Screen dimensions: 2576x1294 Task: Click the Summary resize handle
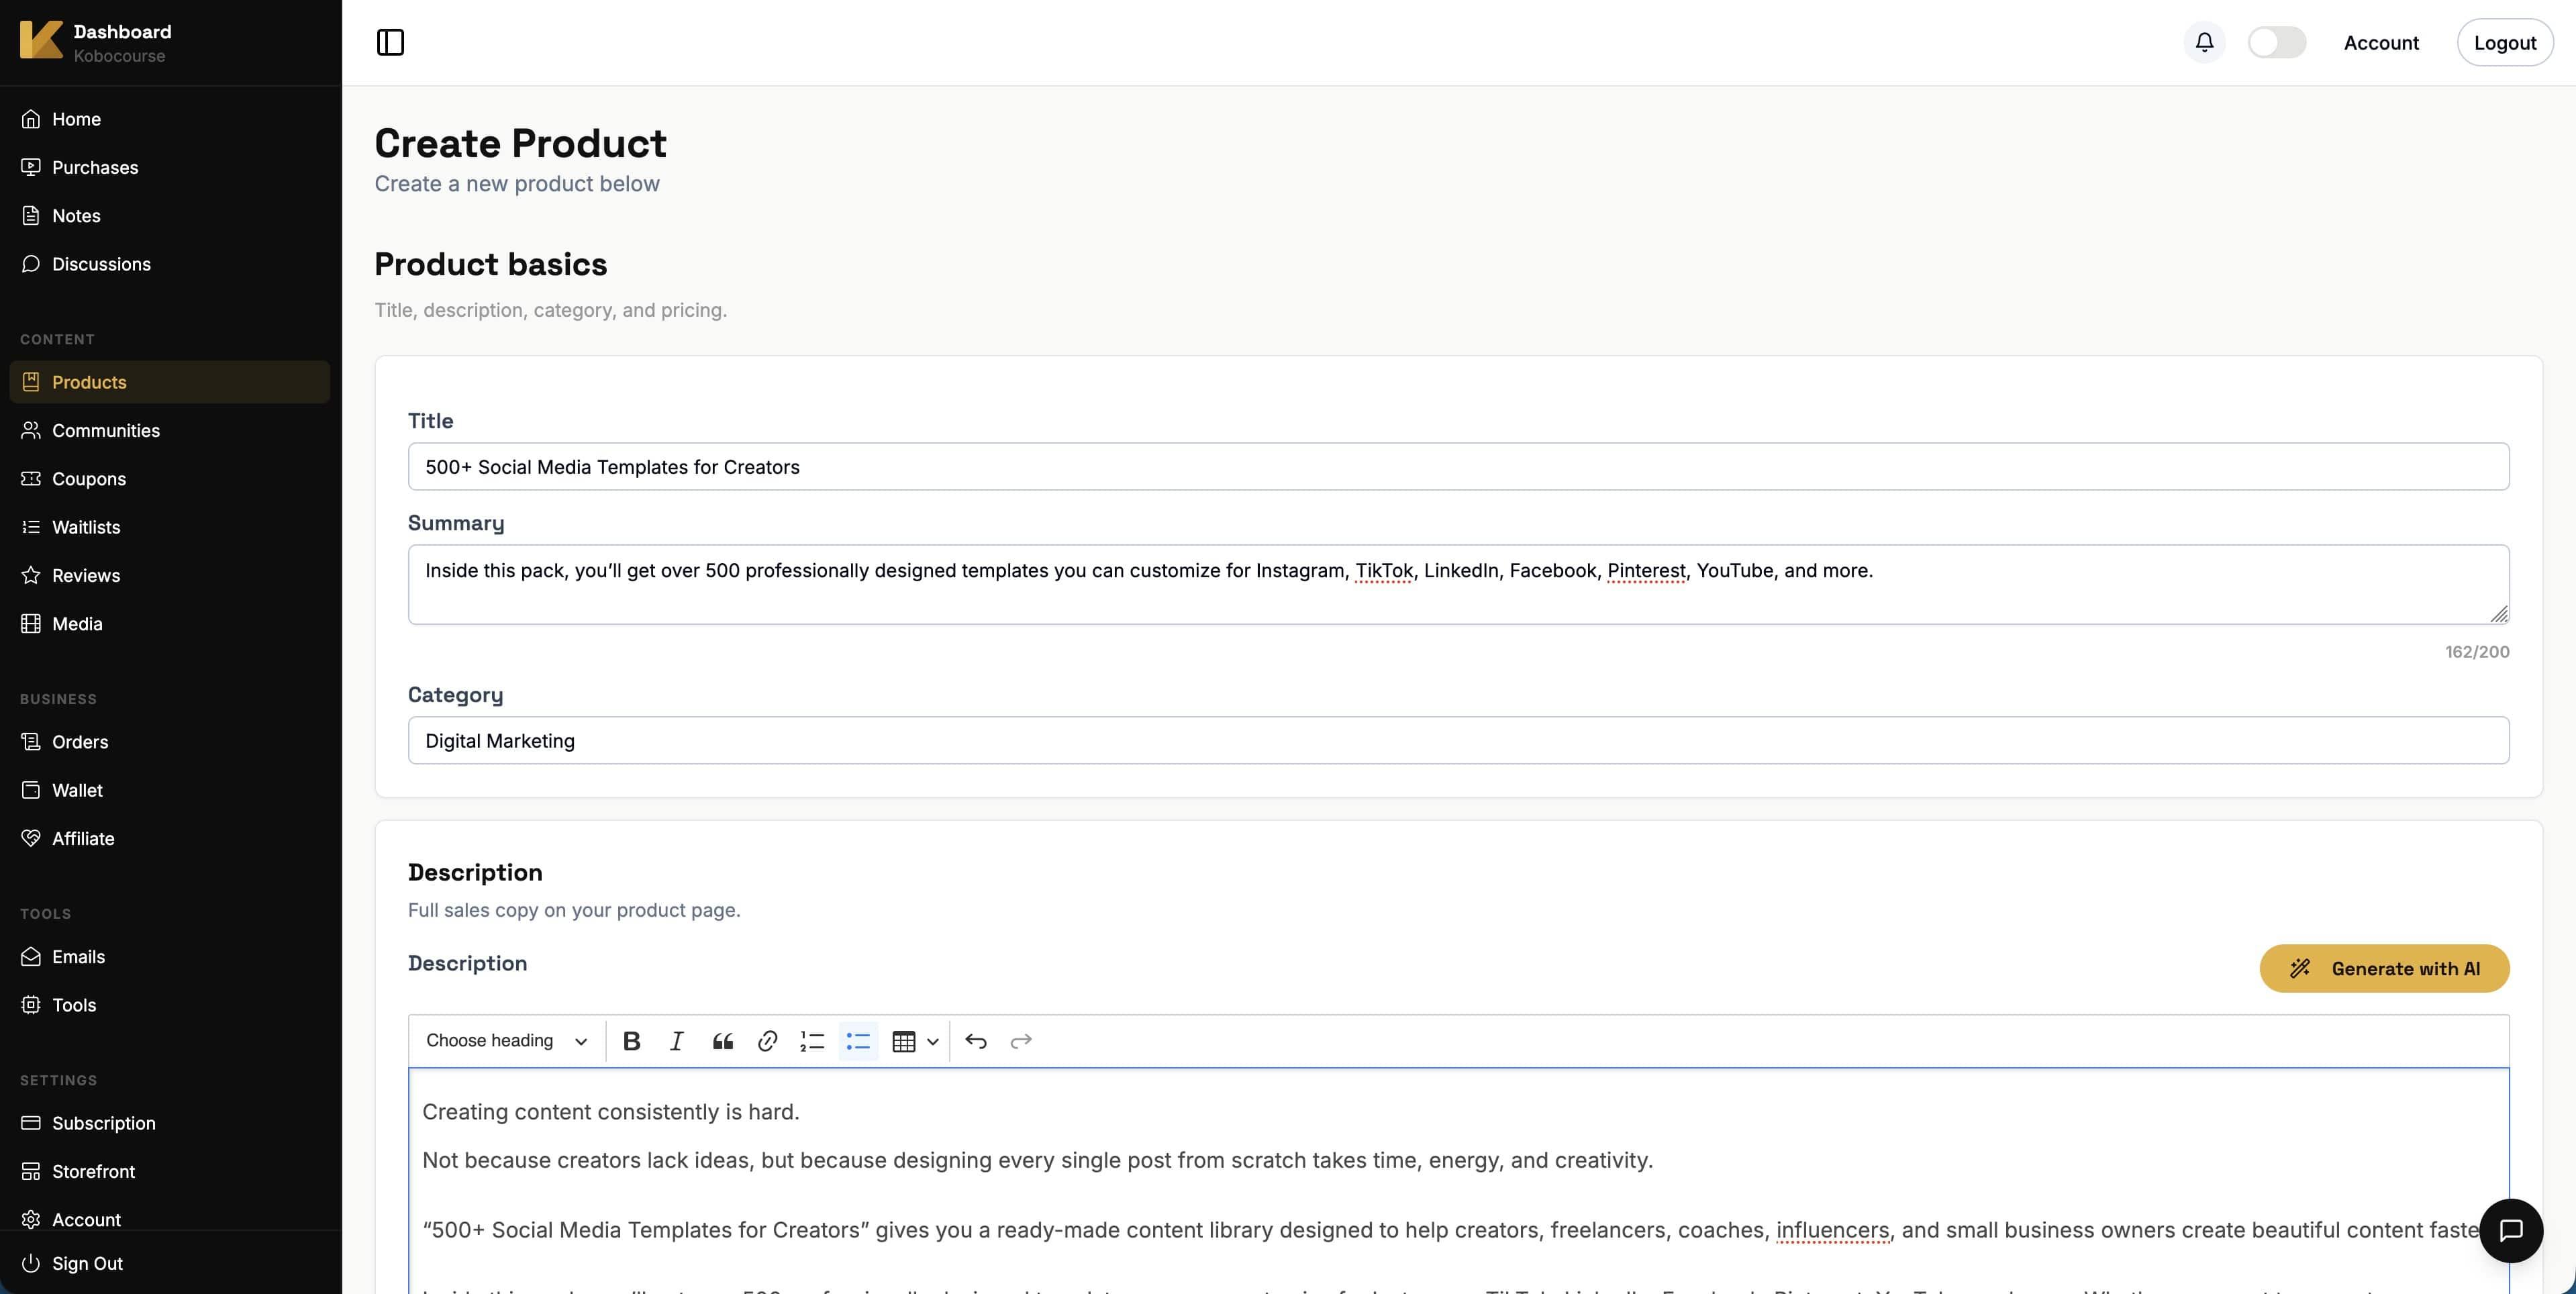point(2499,614)
